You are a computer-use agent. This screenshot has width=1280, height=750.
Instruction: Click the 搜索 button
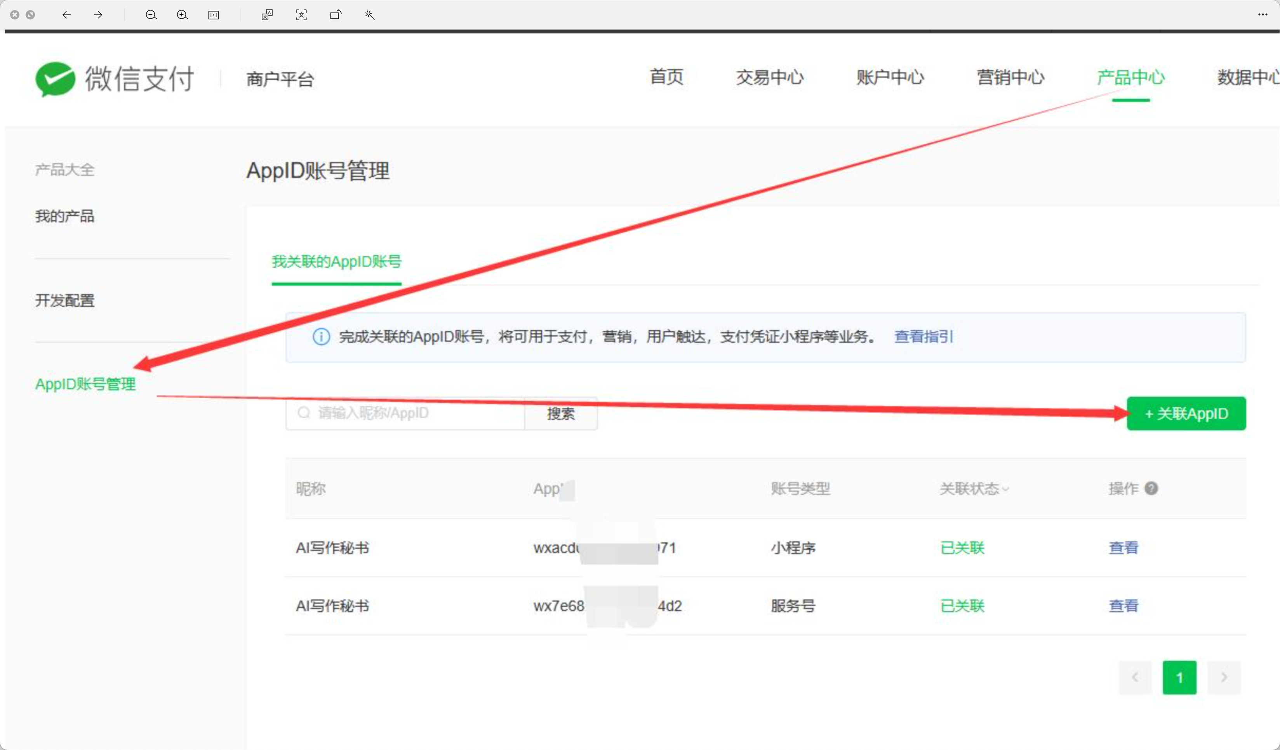tap(561, 413)
